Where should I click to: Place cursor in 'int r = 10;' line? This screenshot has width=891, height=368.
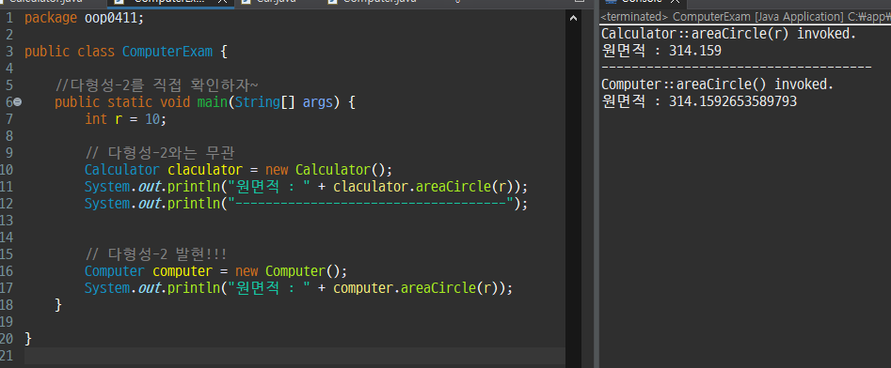125,119
